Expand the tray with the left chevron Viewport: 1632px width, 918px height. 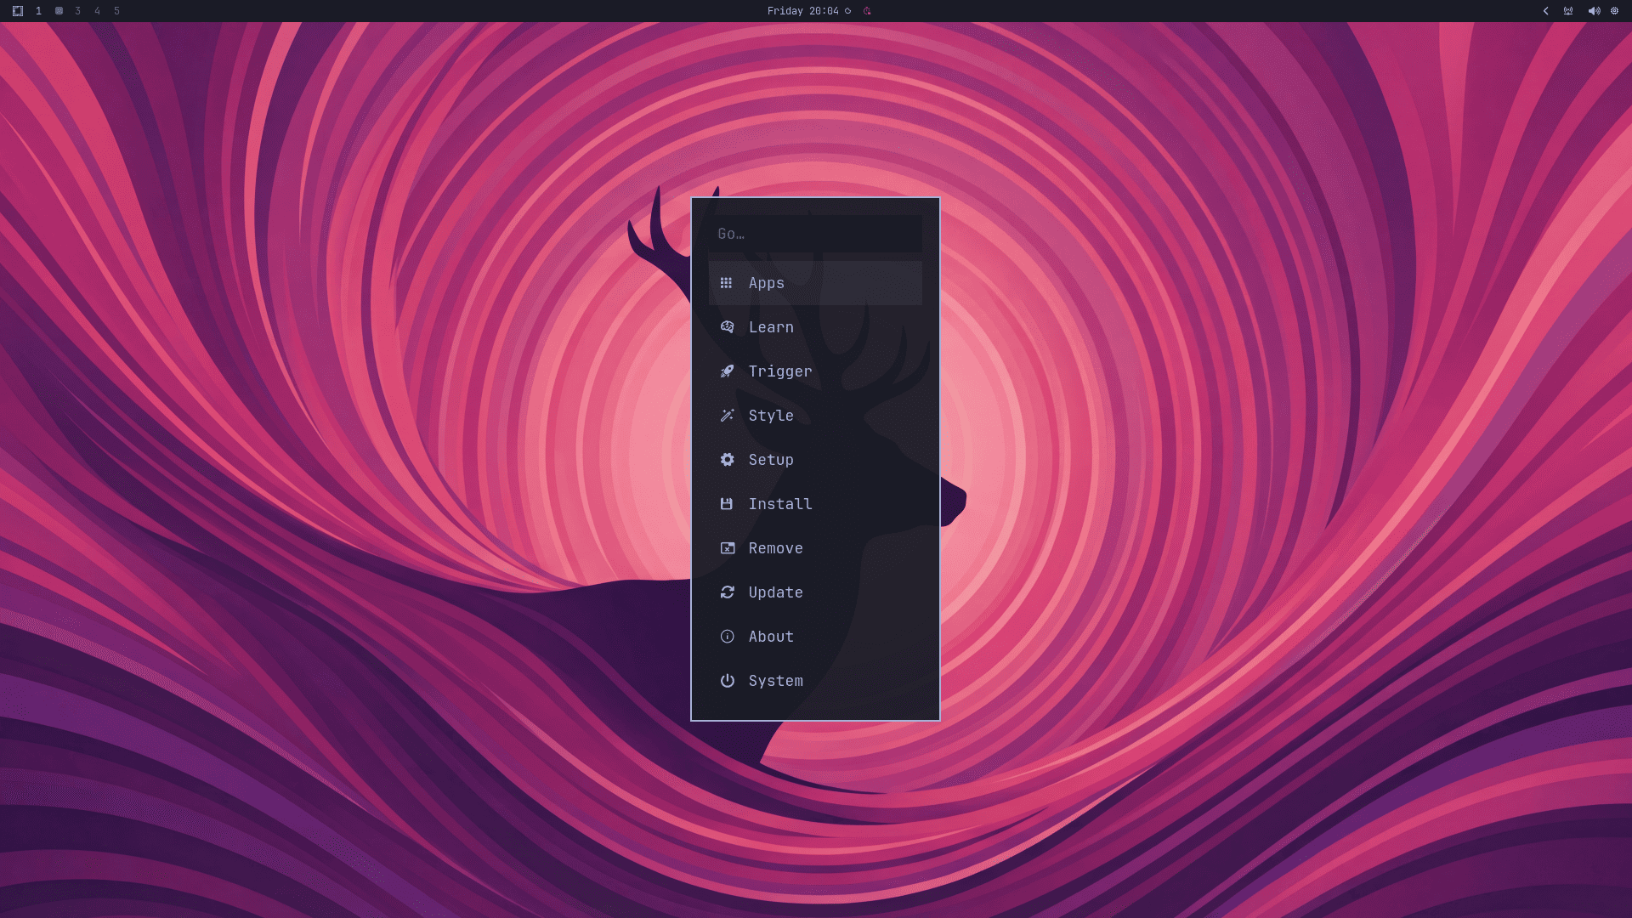[1545, 11]
